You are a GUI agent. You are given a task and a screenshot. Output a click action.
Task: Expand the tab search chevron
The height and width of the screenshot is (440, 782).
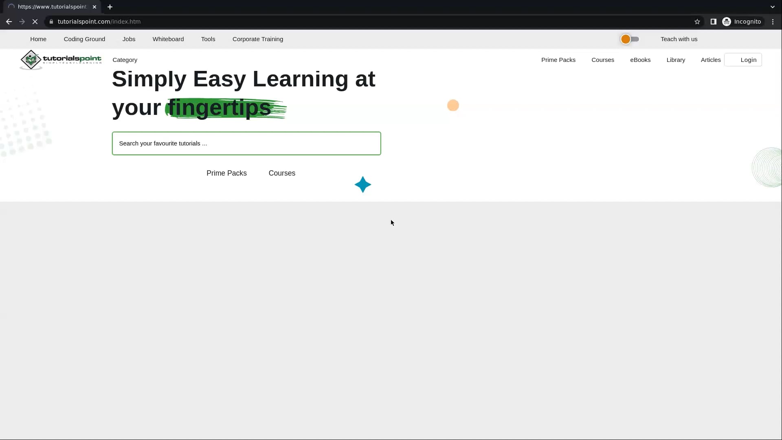(x=772, y=7)
